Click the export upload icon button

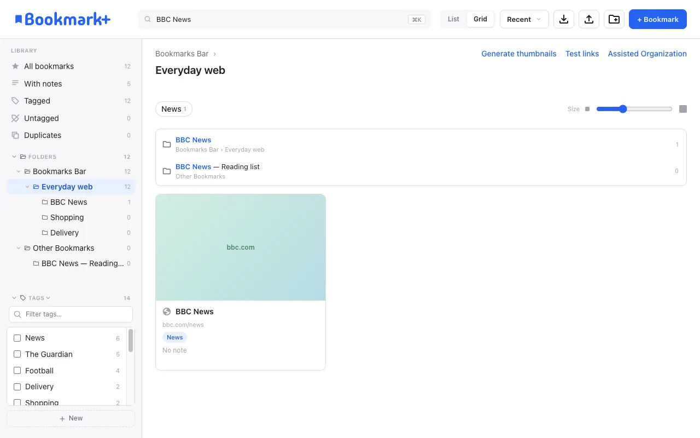(x=589, y=19)
